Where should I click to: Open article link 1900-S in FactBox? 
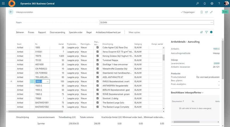[216, 49]
